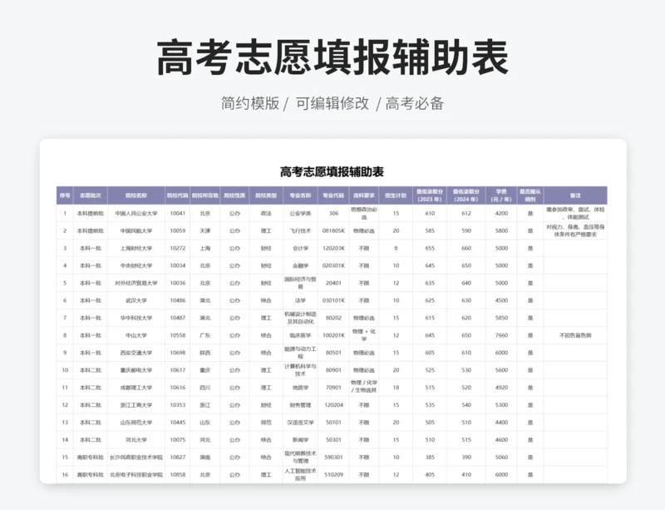The width and height of the screenshot is (665, 510).
Task: Select major code cell '081805K'
Action: click(x=333, y=231)
